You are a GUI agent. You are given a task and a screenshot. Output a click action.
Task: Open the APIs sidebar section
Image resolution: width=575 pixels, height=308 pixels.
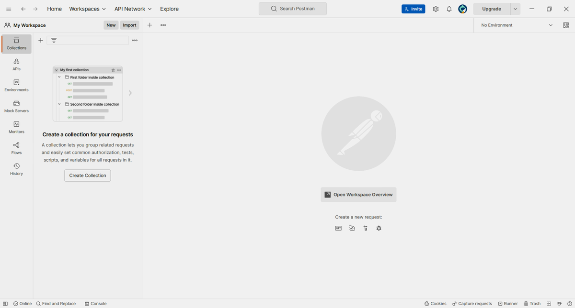16,65
